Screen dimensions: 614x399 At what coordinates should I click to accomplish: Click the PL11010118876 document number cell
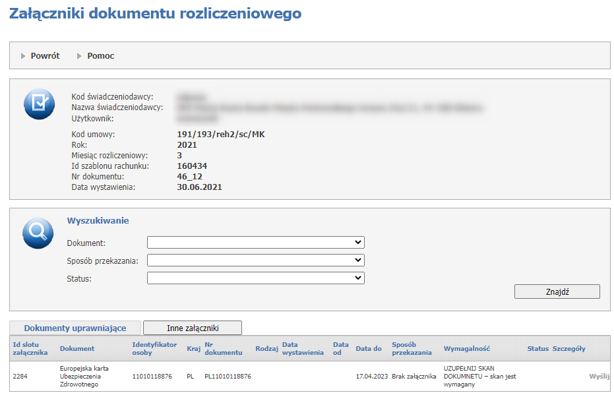pos(228,376)
